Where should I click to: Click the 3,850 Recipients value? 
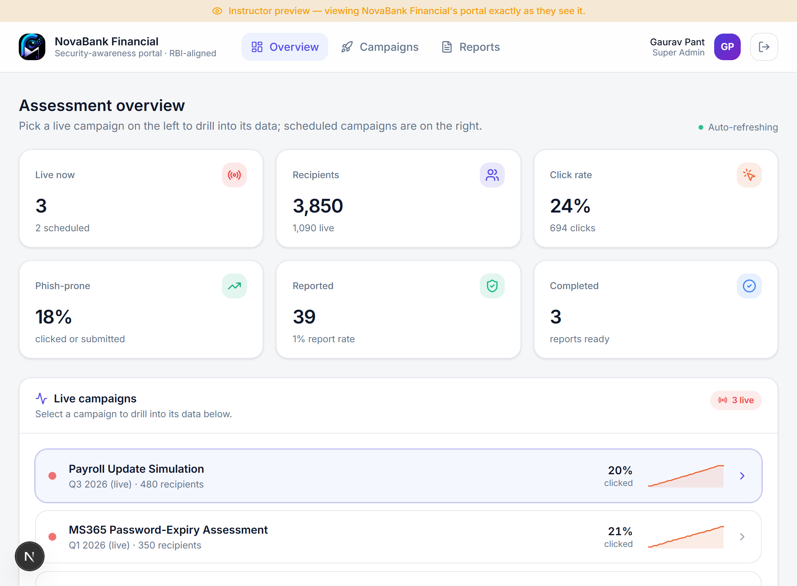[318, 206]
